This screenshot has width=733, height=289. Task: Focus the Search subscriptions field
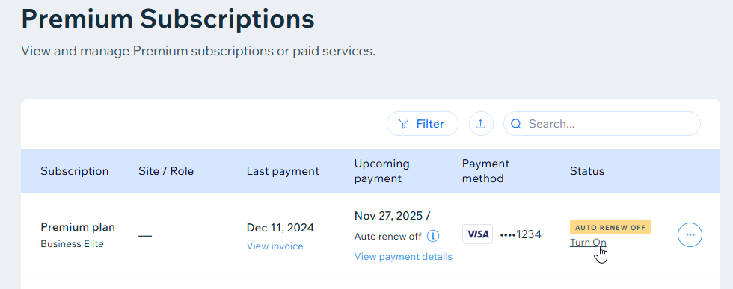tap(601, 124)
